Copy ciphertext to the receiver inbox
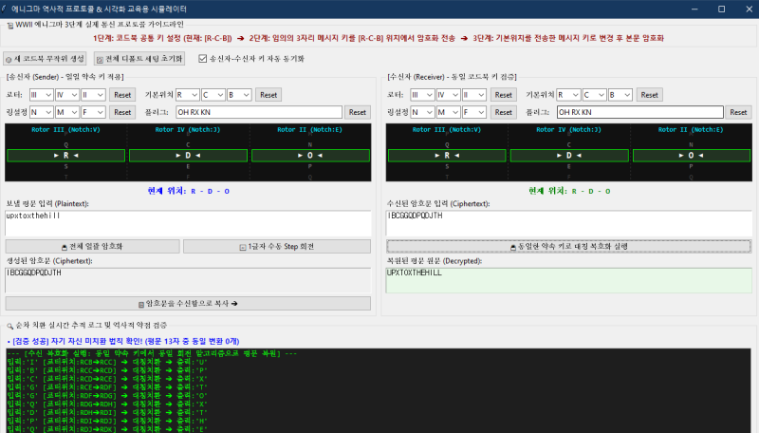This screenshot has height=433, width=759. pyautogui.click(x=188, y=304)
